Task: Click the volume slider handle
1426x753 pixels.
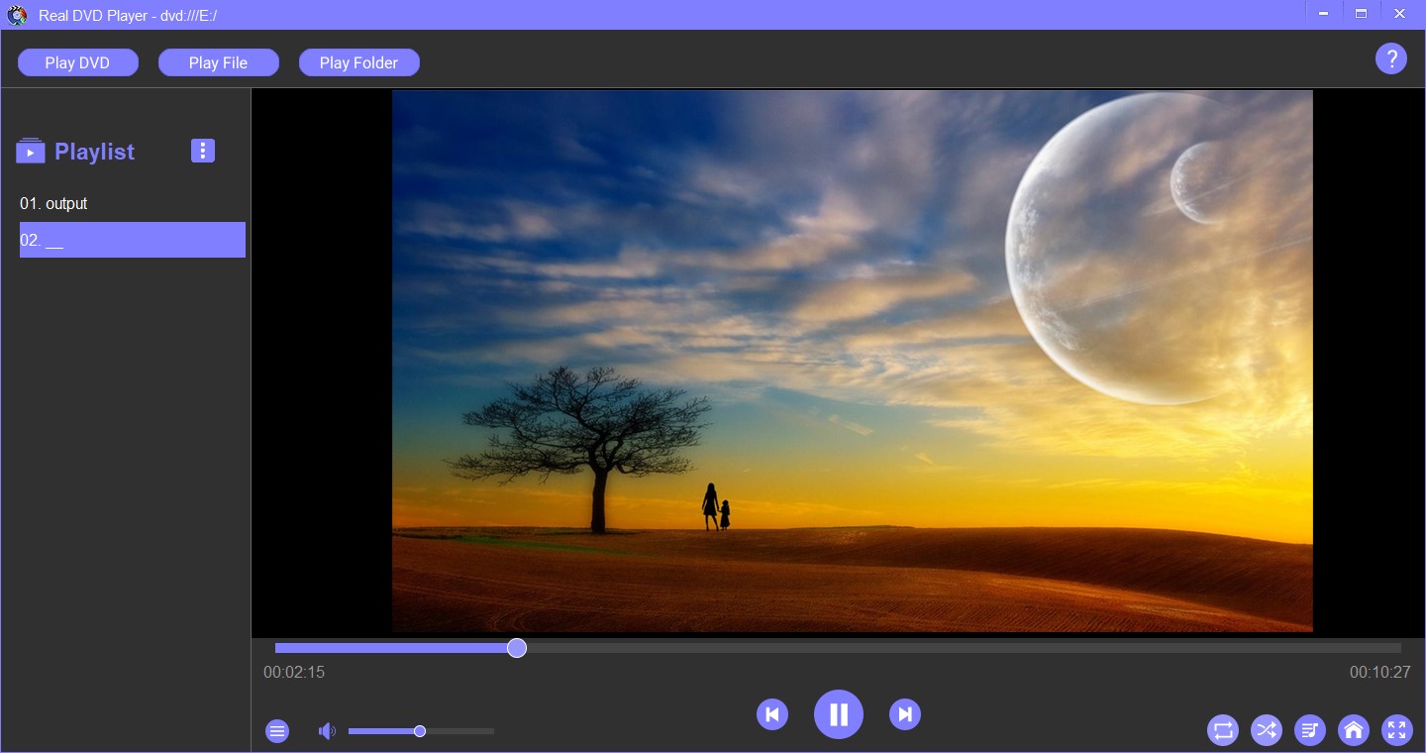Action: pyautogui.click(x=420, y=731)
